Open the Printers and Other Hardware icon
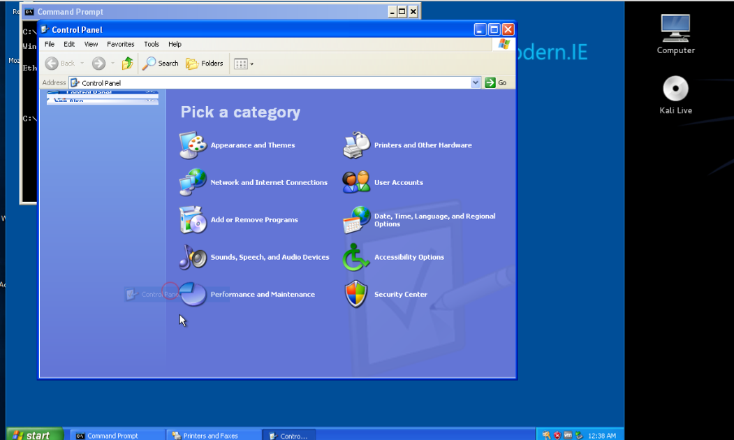Viewport: 734px width, 440px height. [x=356, y=145]
